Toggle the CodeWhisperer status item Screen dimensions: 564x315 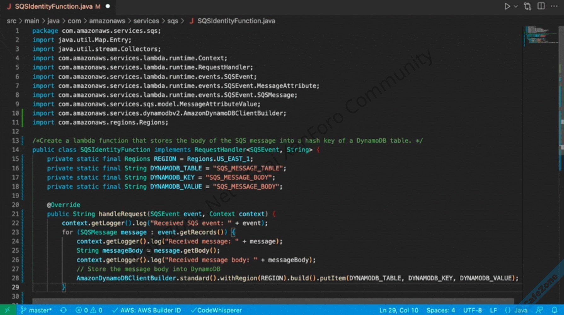[216, 310]
